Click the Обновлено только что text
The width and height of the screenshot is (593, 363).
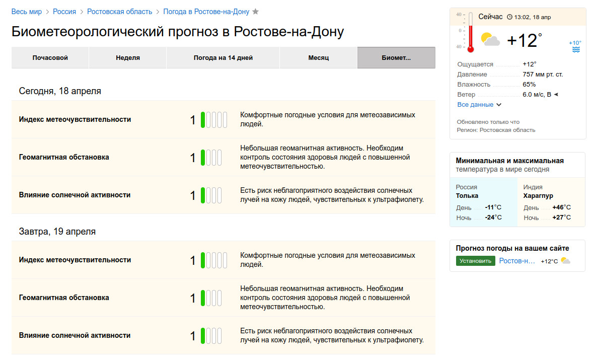tap(488, 122)
